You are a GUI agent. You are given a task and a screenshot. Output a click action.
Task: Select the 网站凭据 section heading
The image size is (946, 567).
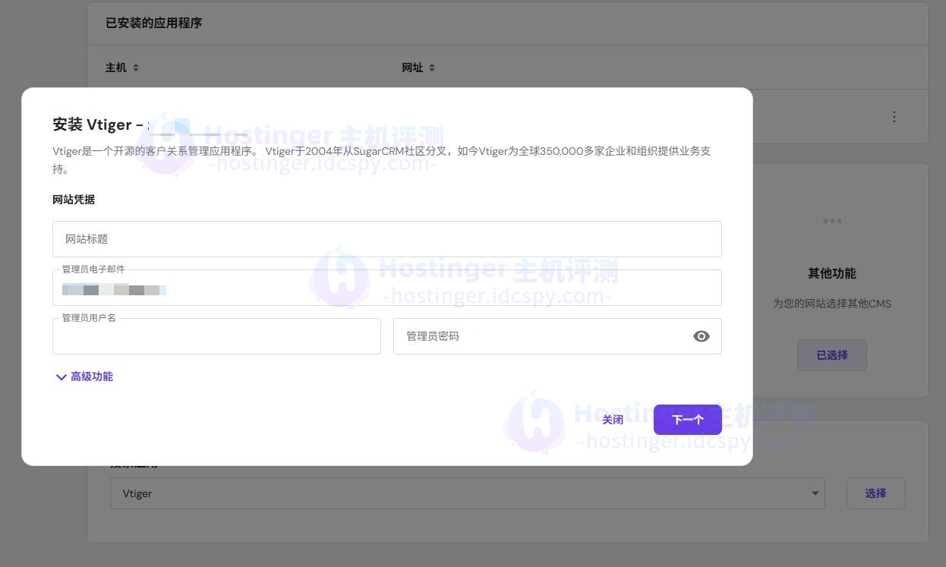pos(73,200)
